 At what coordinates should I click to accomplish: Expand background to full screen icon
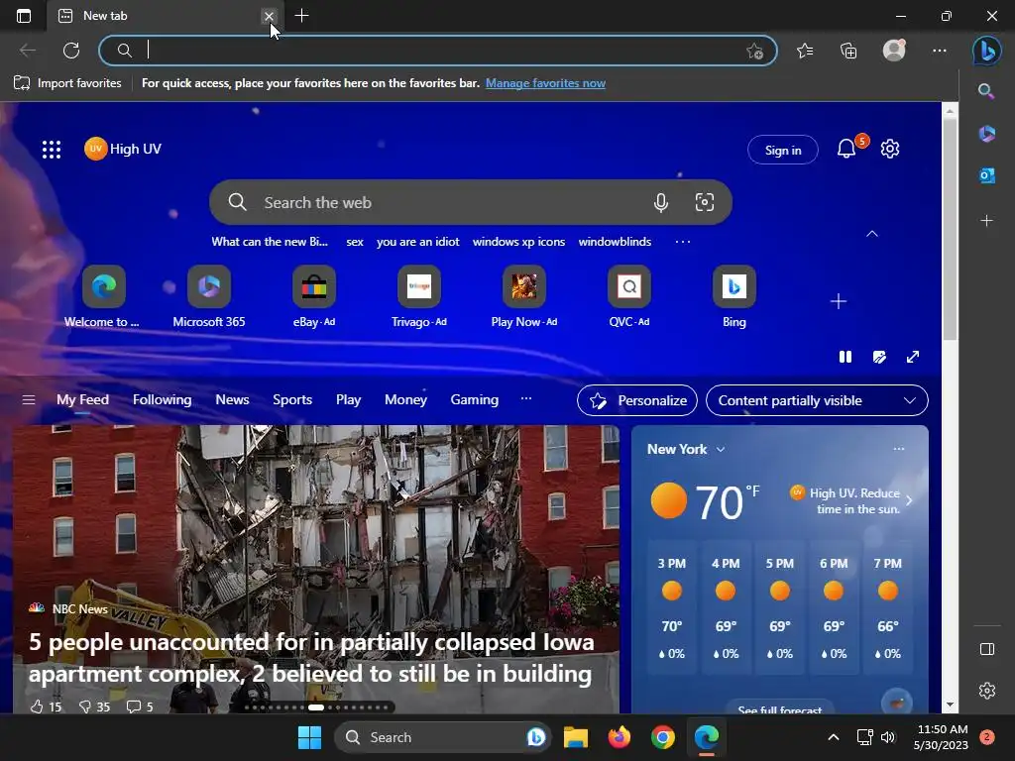point(913,357)
